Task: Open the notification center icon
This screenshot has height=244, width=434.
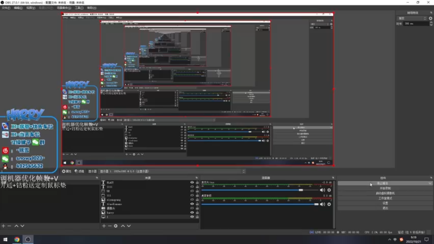Action: (426, 239)
